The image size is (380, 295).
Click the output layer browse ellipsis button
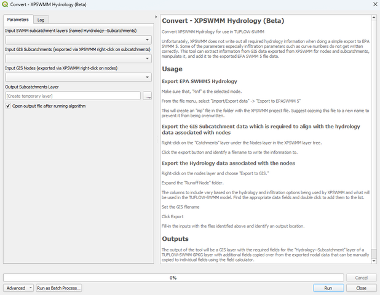147,96
